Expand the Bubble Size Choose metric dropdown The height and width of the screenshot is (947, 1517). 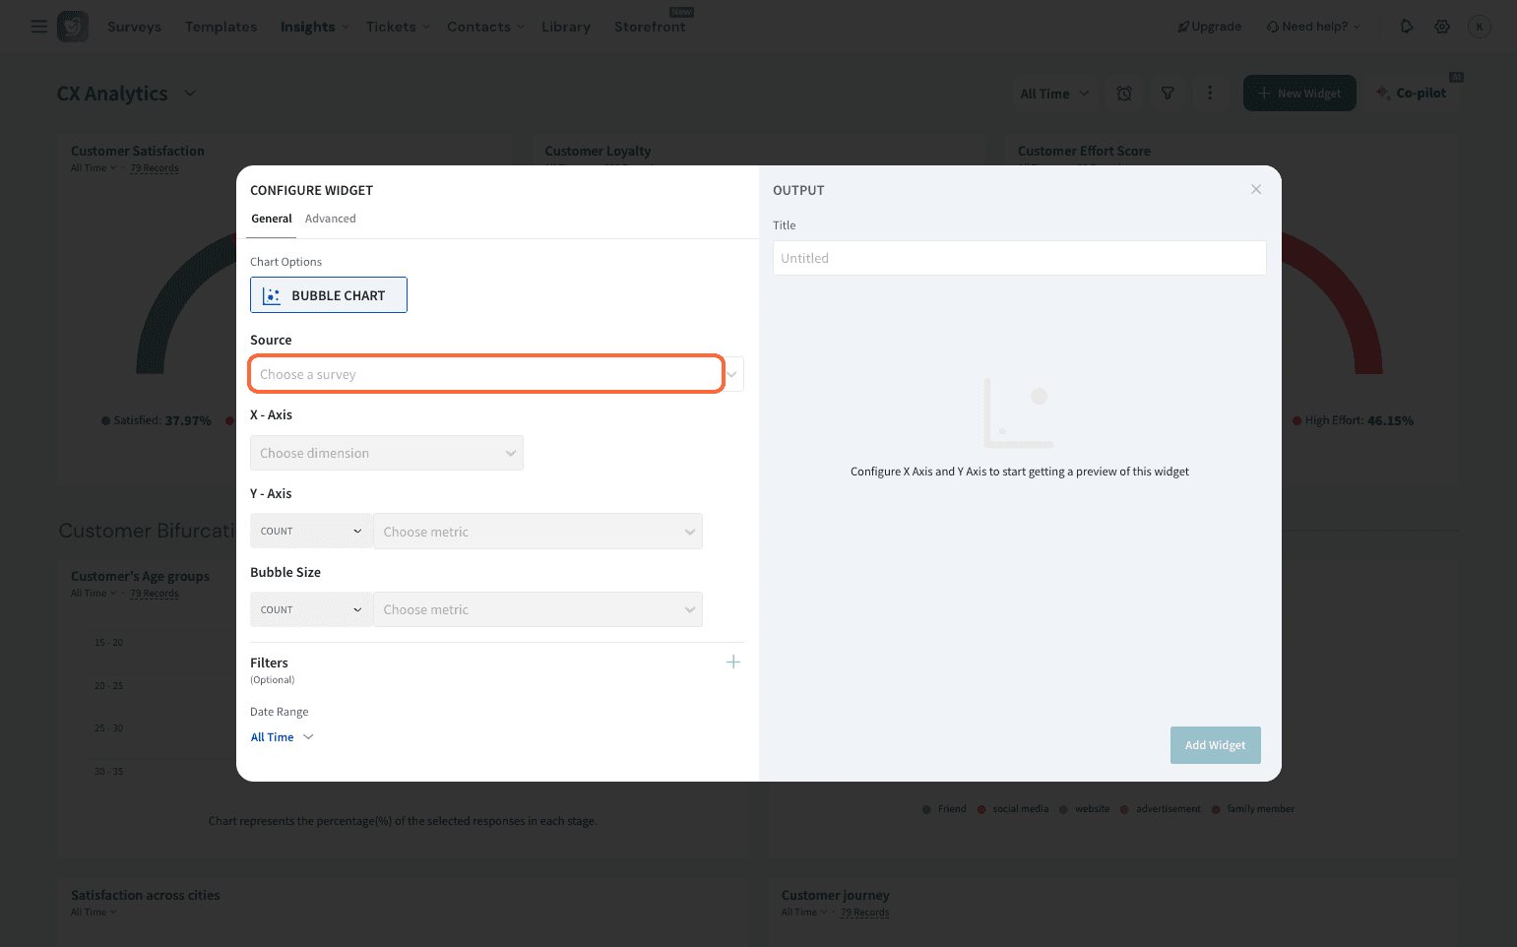tap(537, 610)
